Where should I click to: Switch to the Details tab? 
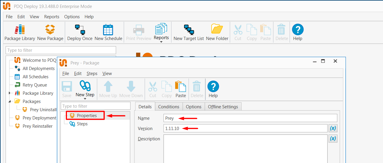point(145,107)
